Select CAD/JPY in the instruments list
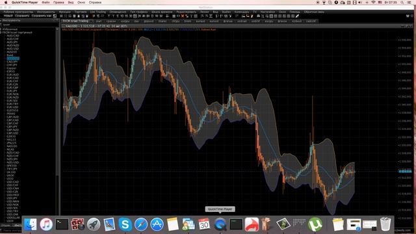The image size is (416, 234). 12,62
